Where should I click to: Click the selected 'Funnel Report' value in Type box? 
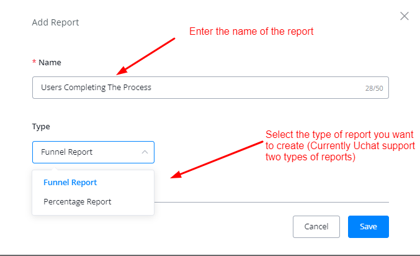67,152
